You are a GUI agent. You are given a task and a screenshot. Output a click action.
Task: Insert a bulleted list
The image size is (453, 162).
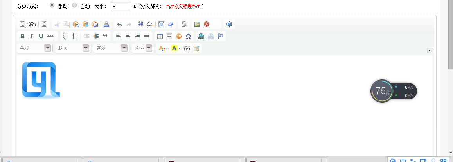75,36
